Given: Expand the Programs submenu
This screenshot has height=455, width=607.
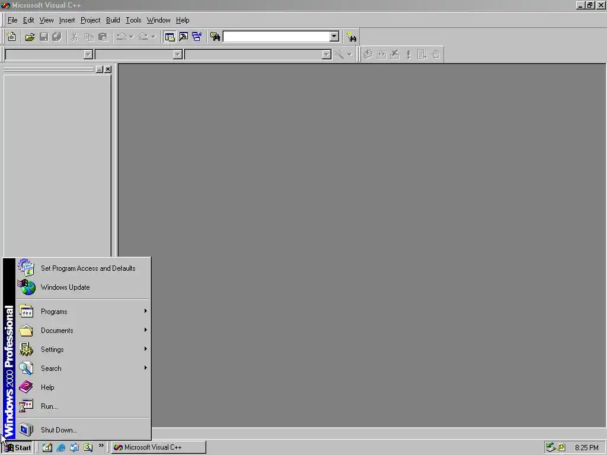Looking at the screenshot, I should (x=83, y=312).
